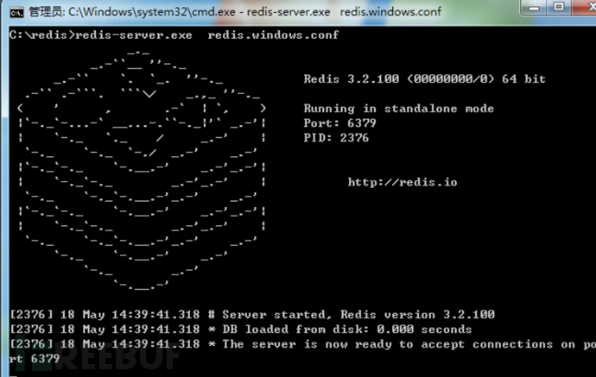
Task: Select the "PID: 2376" line
Action: 336,138
